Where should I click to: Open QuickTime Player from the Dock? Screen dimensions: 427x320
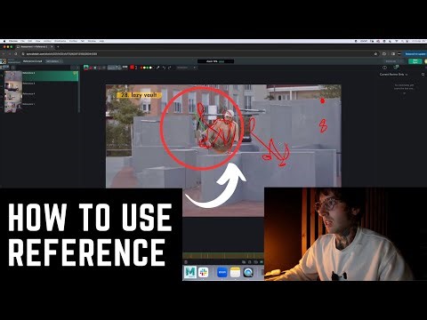(248, 272)
